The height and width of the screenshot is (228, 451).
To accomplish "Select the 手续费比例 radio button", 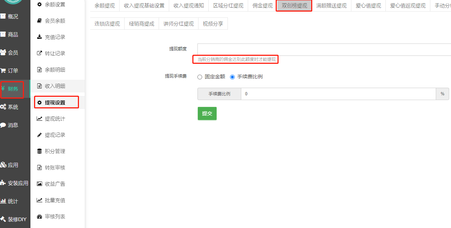I will point(233,77).
